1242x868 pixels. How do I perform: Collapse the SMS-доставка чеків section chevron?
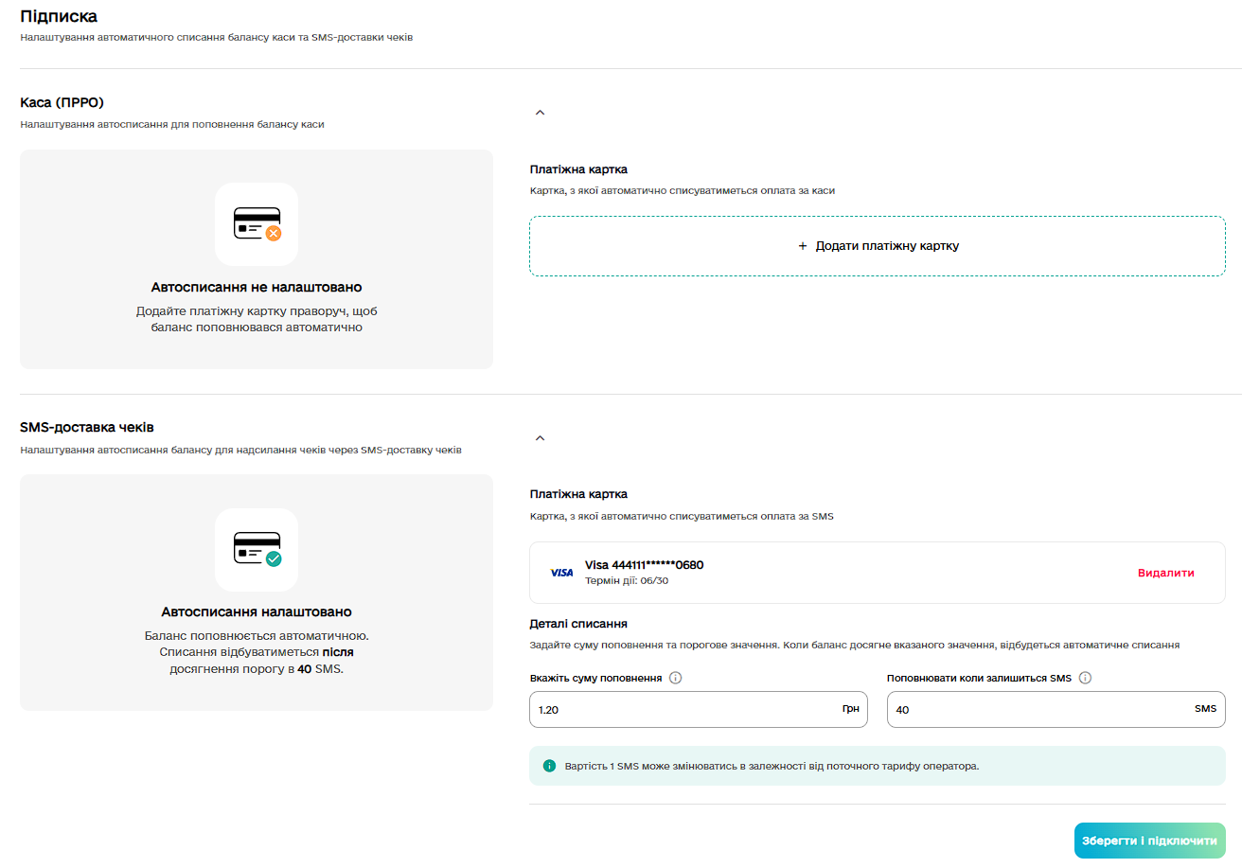[x=541, y=438]
